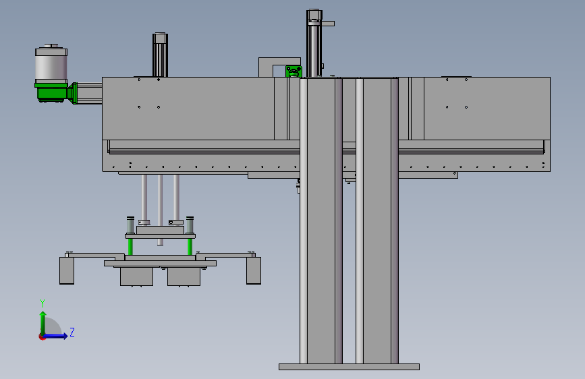
Task: Select the gripper's left outer clamp jaw
Action: 67,270
